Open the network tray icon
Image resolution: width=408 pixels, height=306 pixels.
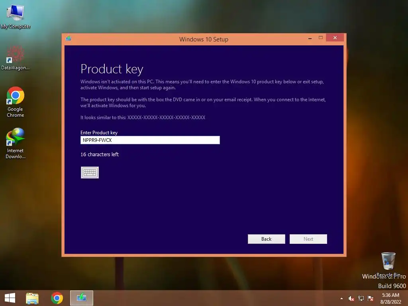click(361, 298)
